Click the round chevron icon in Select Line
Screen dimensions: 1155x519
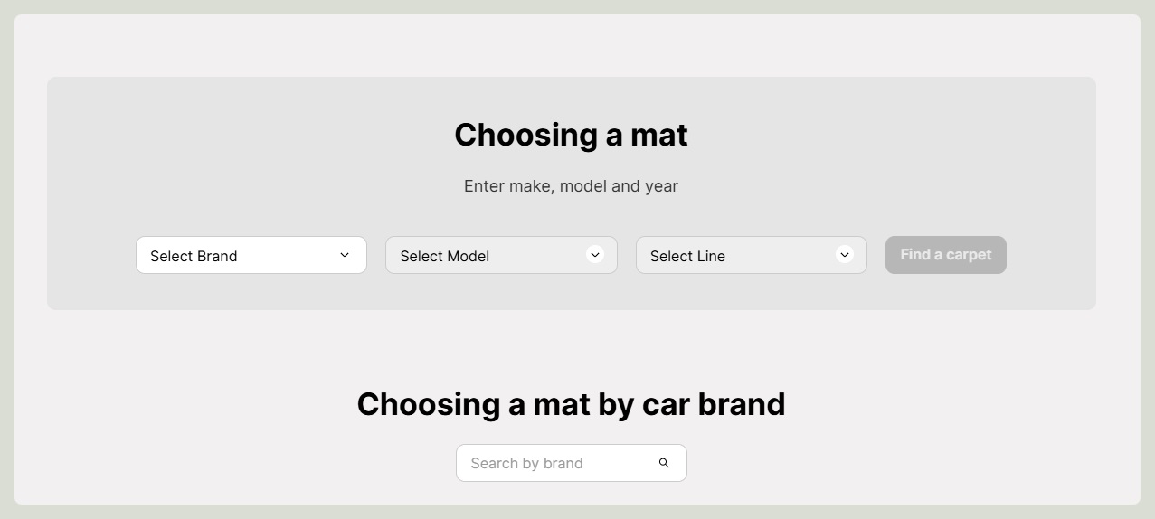(845, 255)
